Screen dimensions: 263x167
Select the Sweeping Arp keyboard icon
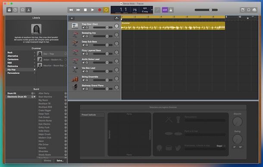pyautogui.click(x=75, y=35)
